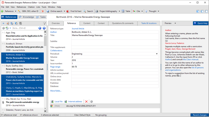Image resolution: width=209 pixels, height=117 pixels.
Task: Click the green plus Reference icon
Action: 2,11
